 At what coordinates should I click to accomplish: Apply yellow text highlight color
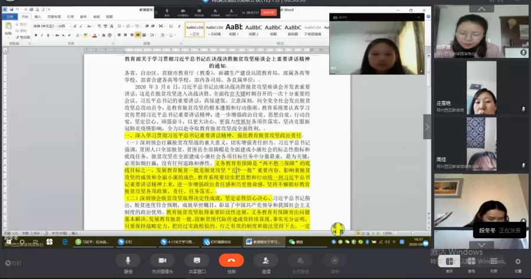(86, 35)
